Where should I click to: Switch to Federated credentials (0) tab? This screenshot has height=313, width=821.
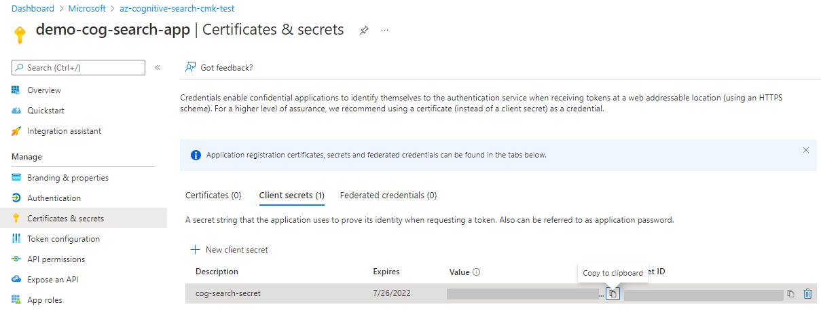(x=388, y=196)
